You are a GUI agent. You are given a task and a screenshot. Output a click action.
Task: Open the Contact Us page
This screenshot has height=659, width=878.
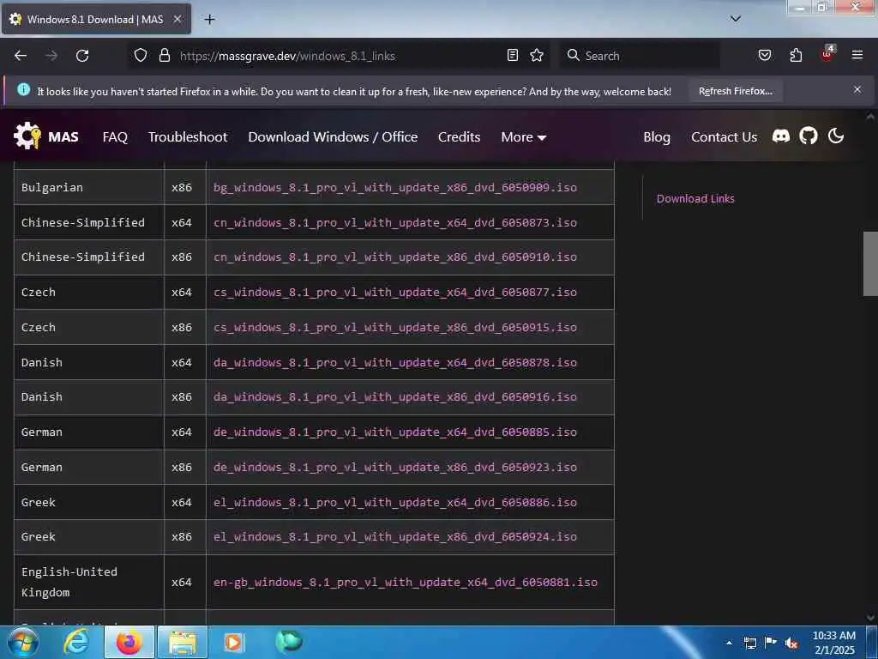pos(724,137)
